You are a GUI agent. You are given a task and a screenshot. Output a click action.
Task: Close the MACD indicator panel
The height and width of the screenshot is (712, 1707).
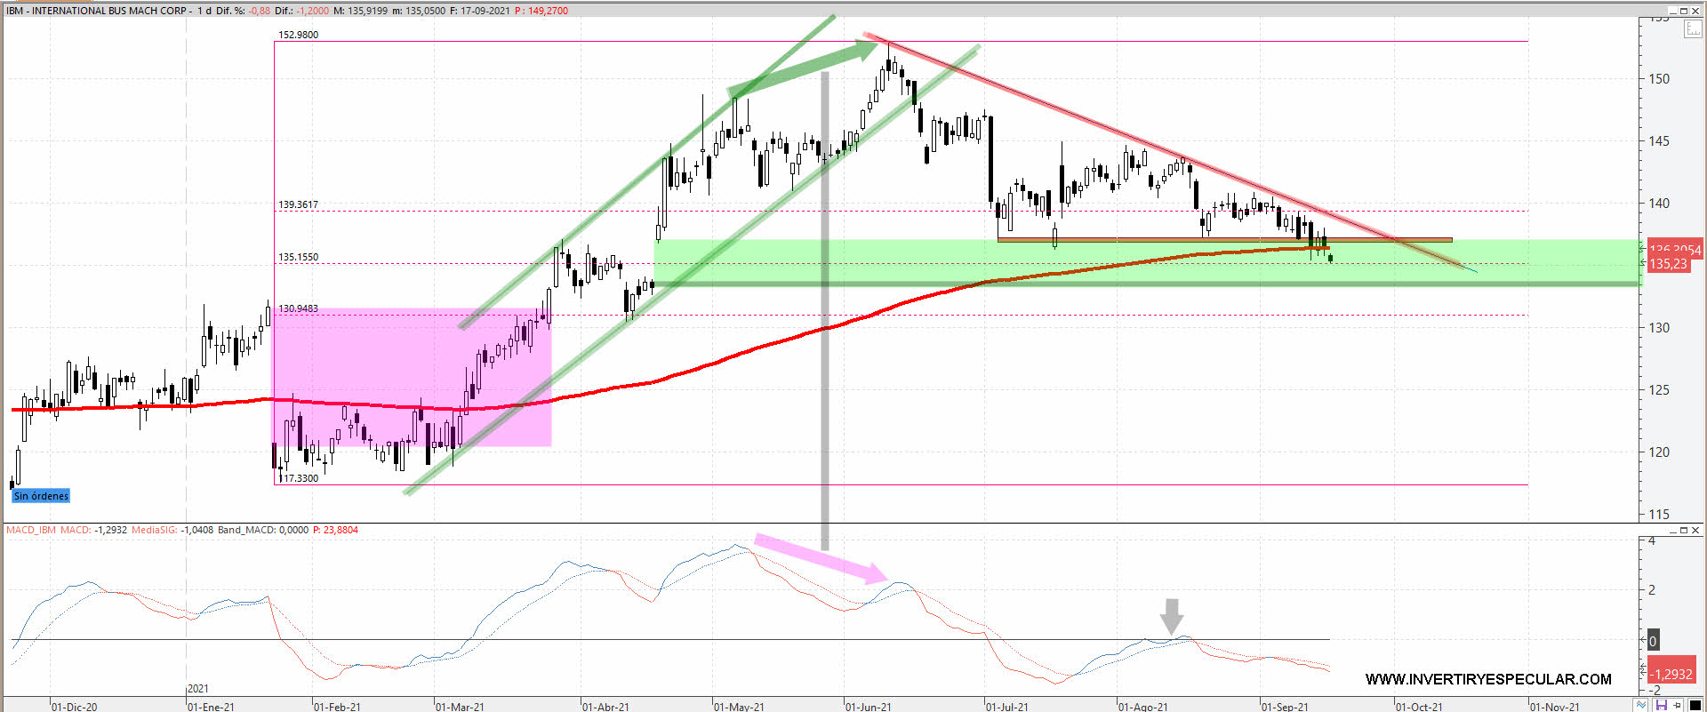click(x=1695, y=531)
